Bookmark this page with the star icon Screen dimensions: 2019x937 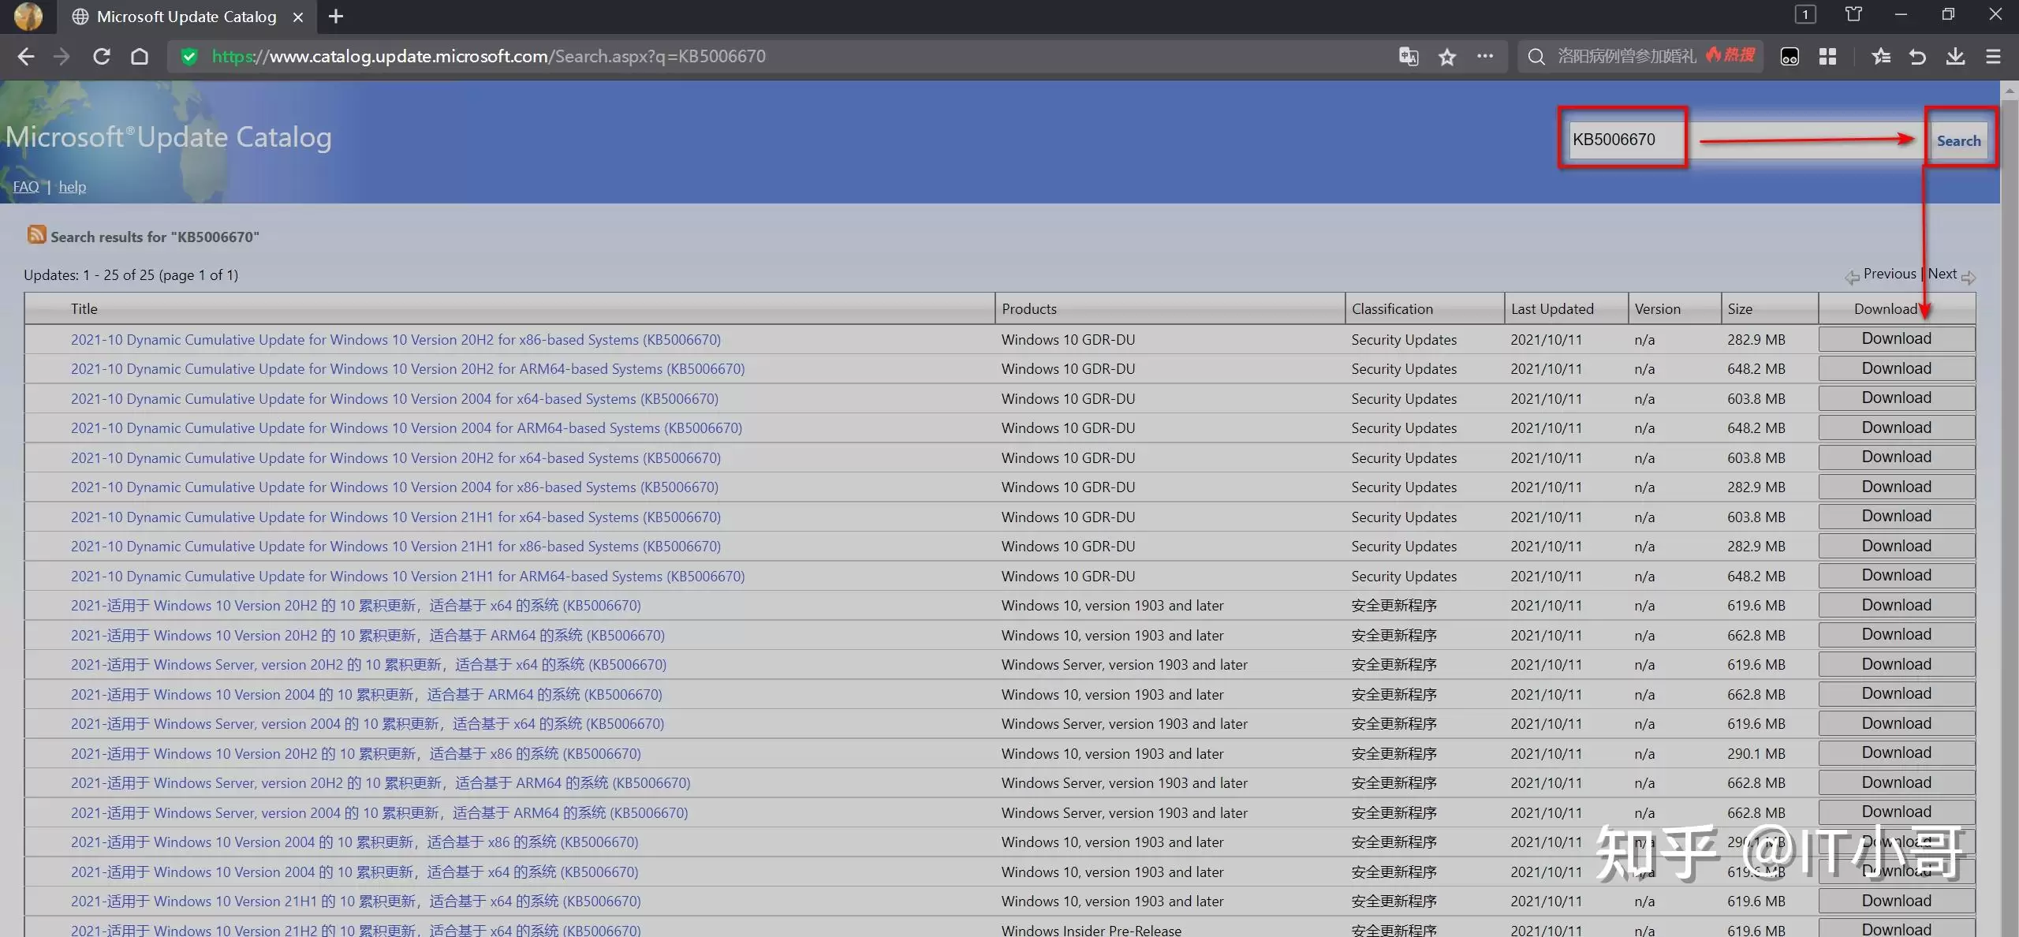[x=1447, y=57]
